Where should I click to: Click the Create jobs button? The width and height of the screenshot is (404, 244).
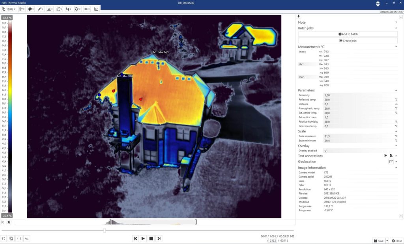[x=348, y=41]
